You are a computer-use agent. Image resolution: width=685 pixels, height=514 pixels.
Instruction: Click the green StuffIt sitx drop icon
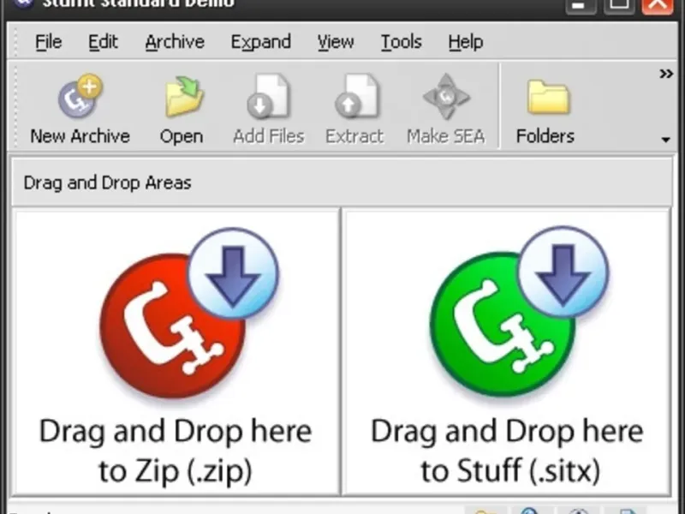[x=520, y=312]
